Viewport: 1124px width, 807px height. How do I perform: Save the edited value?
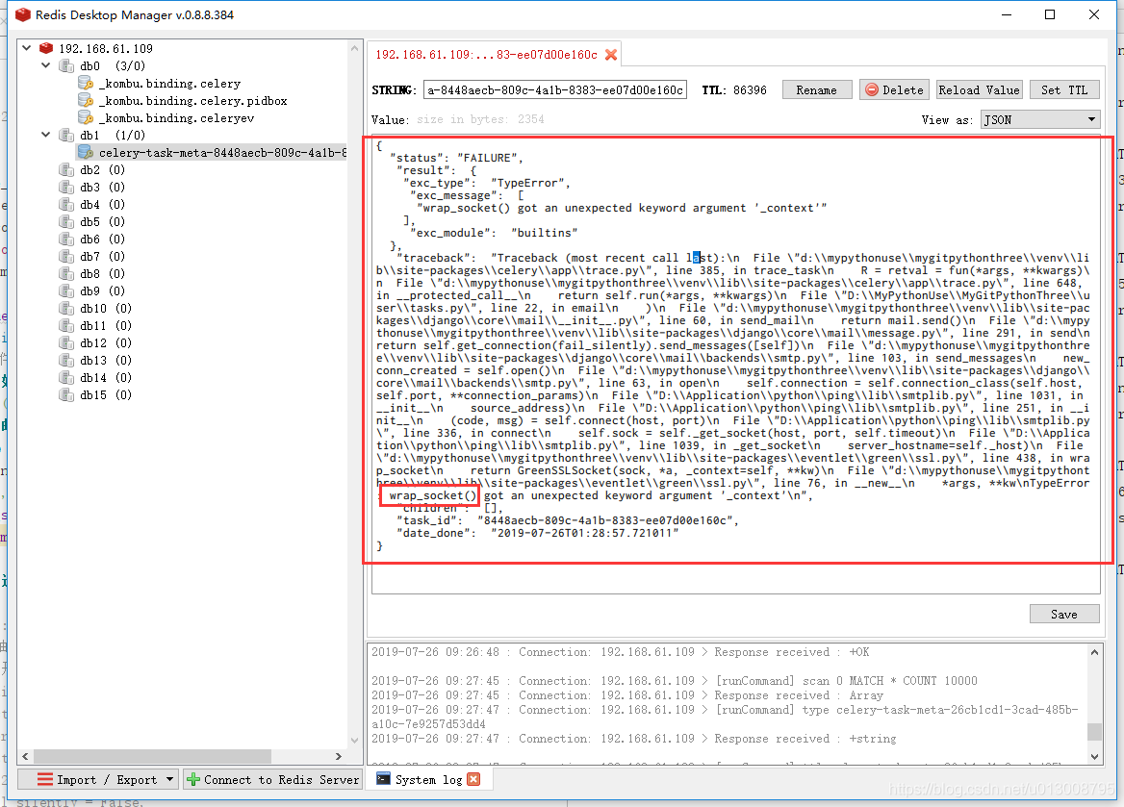pos(1063,615)
